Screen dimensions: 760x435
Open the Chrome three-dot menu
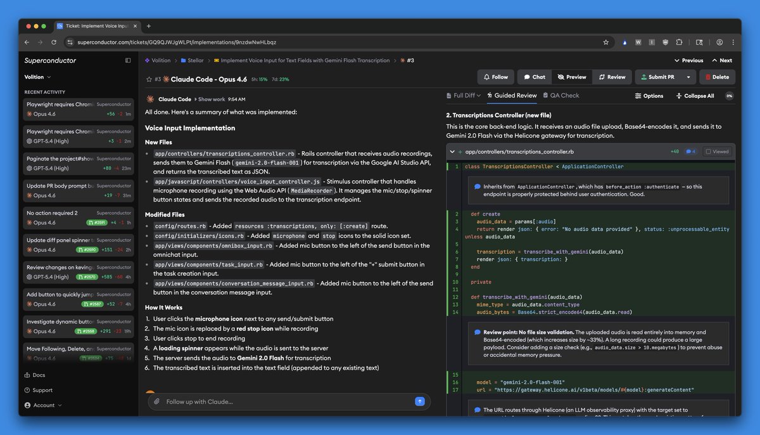733,42
